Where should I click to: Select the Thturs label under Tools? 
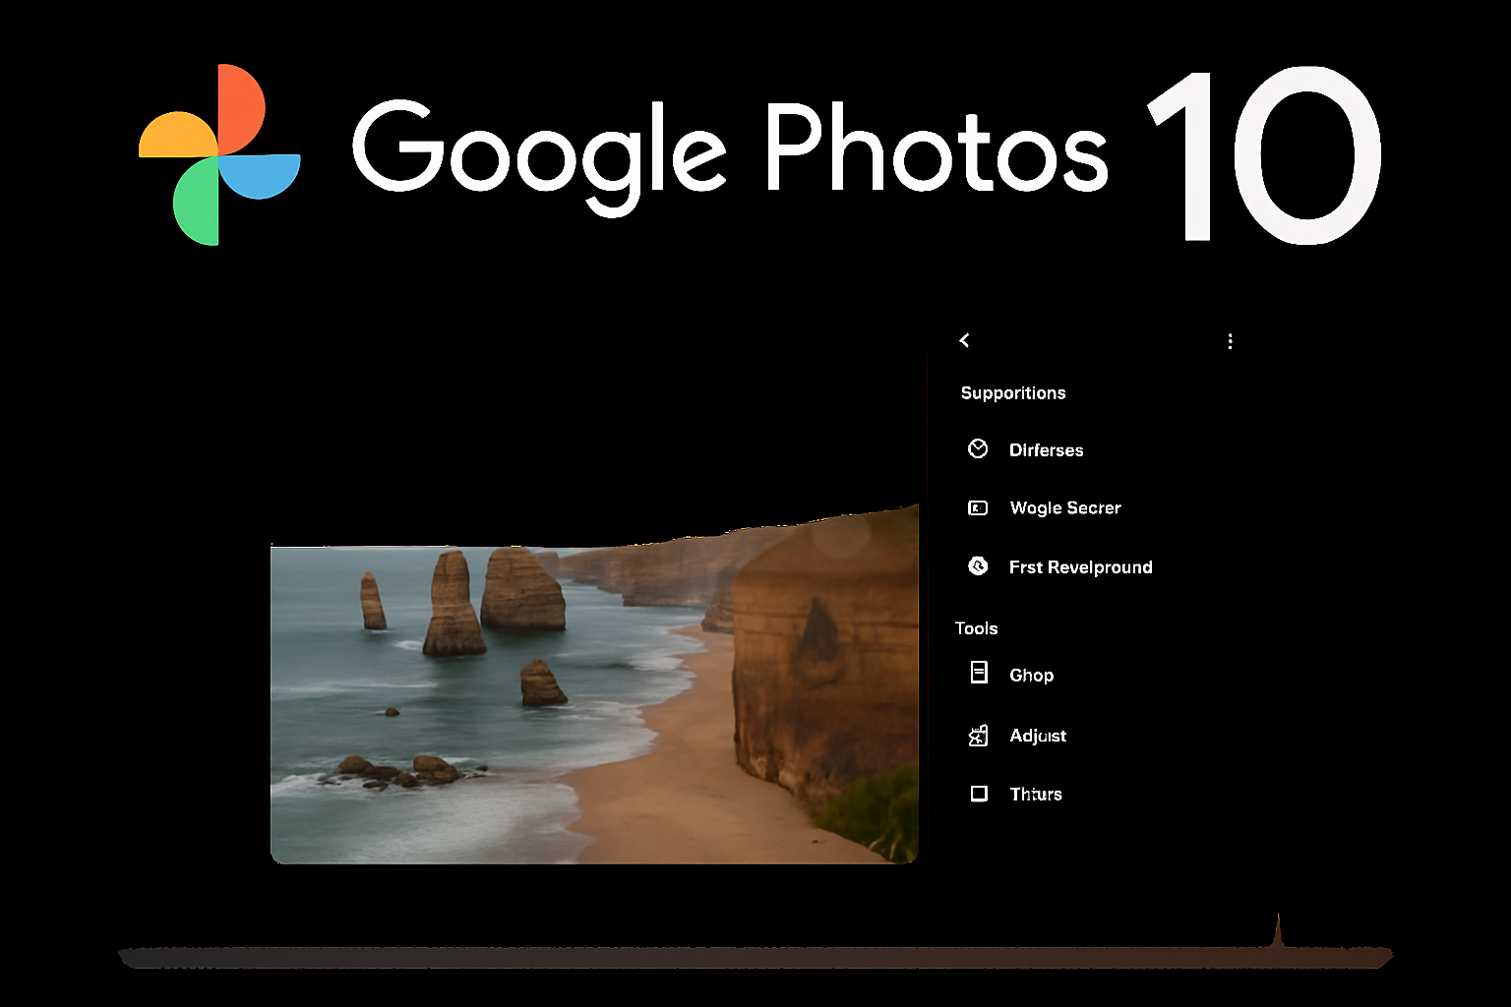[1036, 795]
